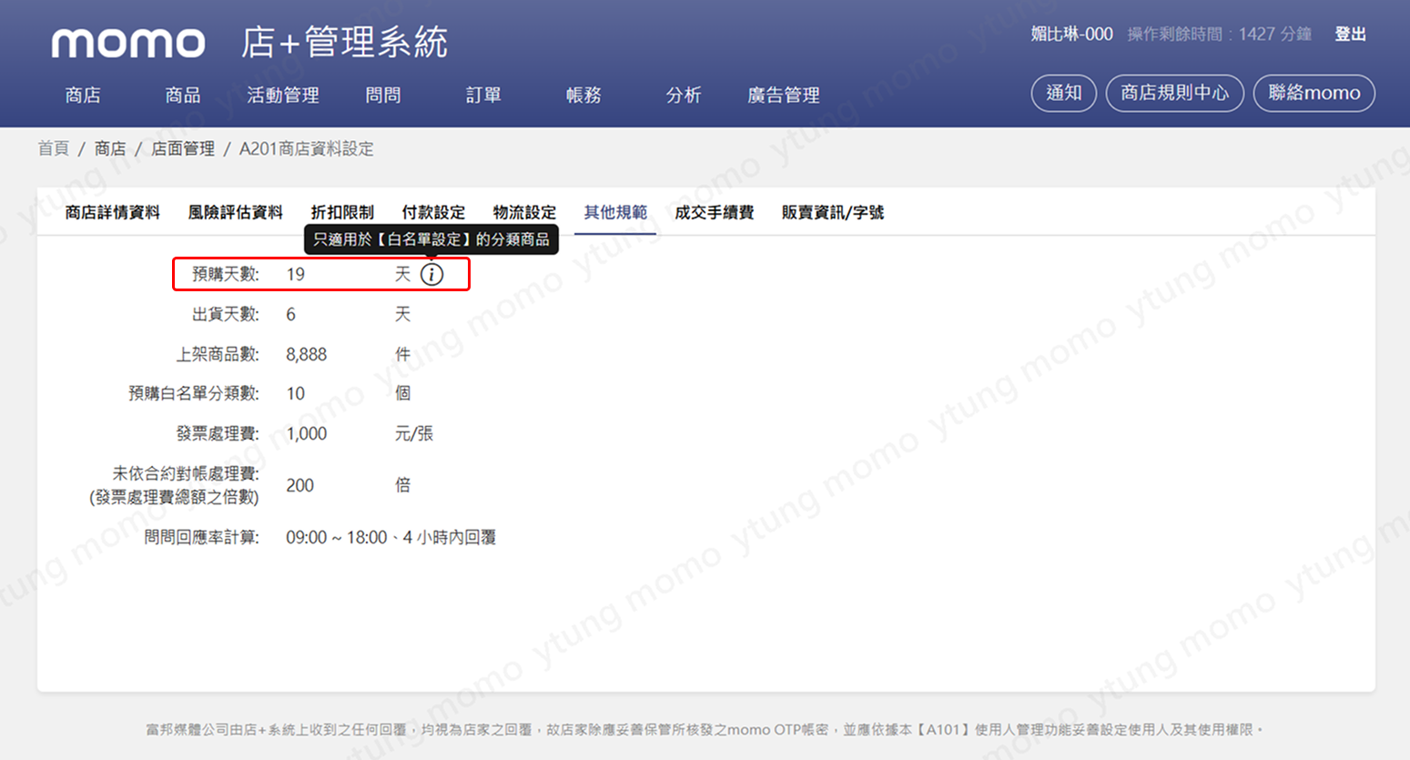Open the 商品 menu
1410x760 pixels.
183,95
